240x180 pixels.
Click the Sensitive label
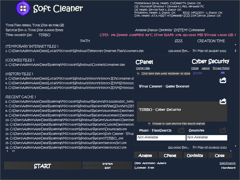click(x=196, y=130)
